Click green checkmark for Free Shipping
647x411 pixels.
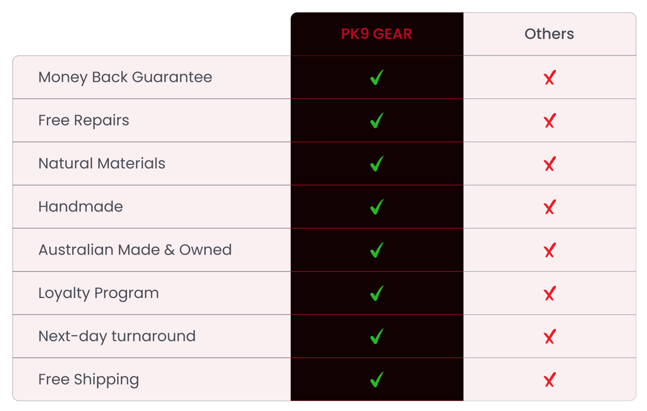(x=377, y=379)
